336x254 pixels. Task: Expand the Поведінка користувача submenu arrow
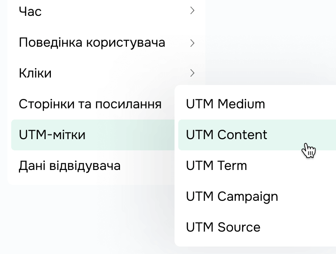point(192,43)
